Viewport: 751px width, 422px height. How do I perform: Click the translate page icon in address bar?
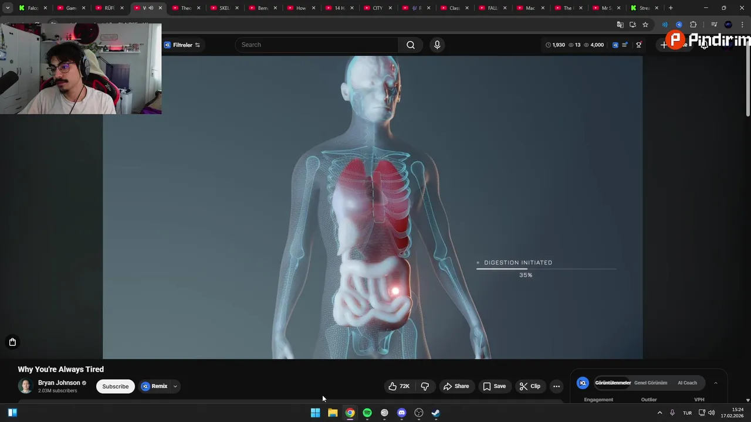[x=620, y=25]
